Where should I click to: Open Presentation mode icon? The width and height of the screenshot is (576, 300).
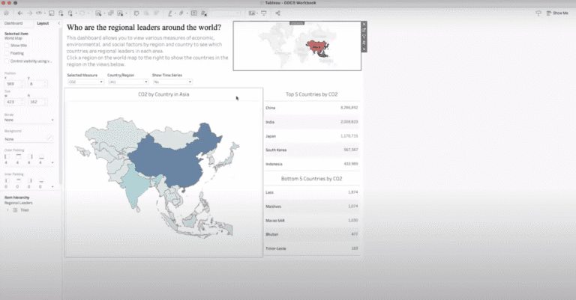264,13
